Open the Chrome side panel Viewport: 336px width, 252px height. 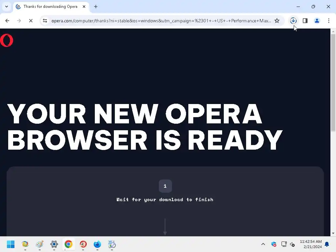305,21
